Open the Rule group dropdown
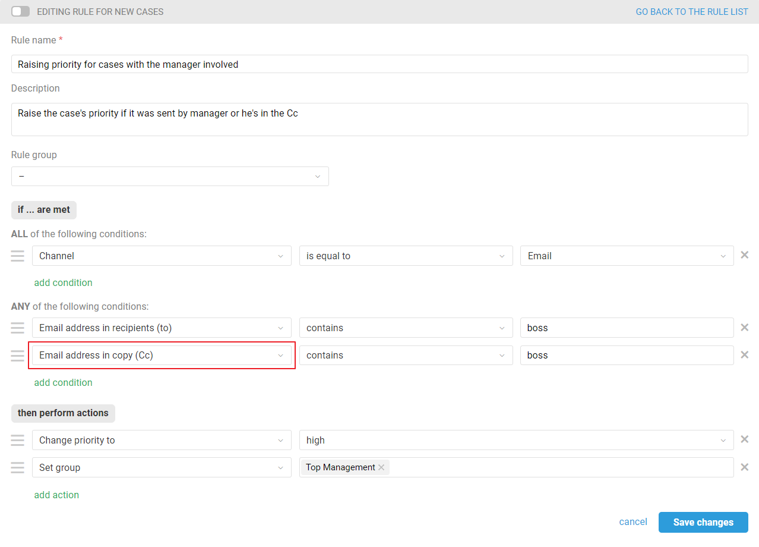 point(170,177)
